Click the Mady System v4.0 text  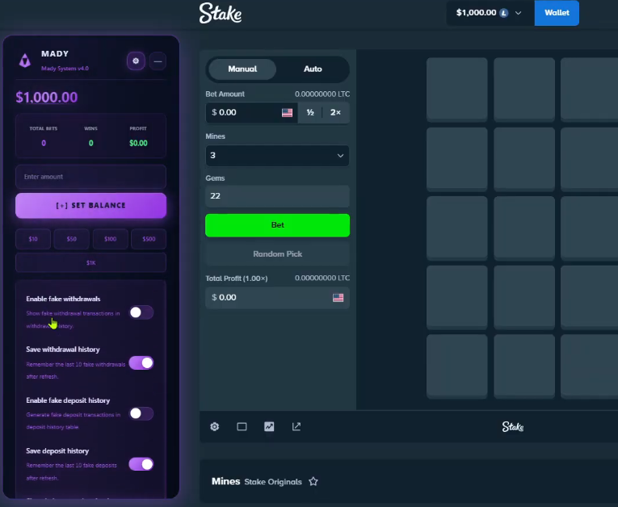(x=65, y=69)
